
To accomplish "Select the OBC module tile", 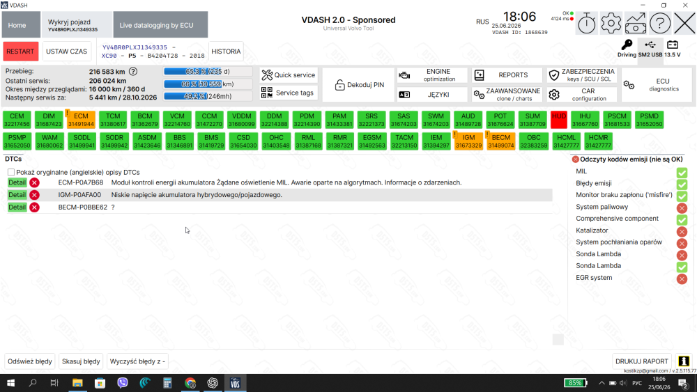I will point(533,141).
